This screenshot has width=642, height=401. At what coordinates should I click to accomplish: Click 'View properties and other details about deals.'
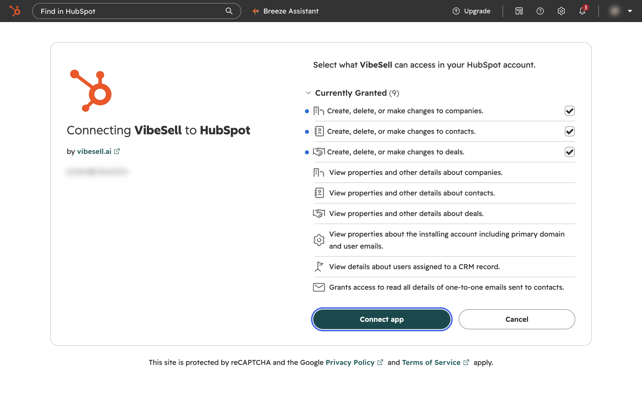pyautogui.click(x=407, y=214)
